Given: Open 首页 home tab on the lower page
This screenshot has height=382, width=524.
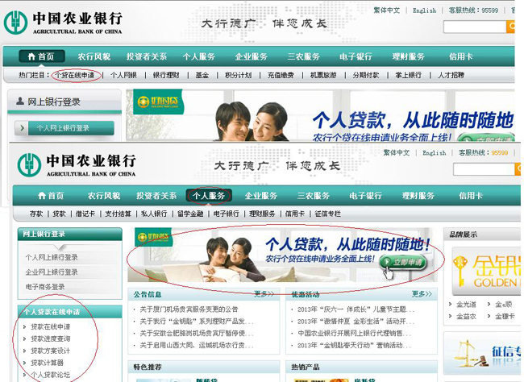Looking at the screenshot, I should tap(51, 196).
